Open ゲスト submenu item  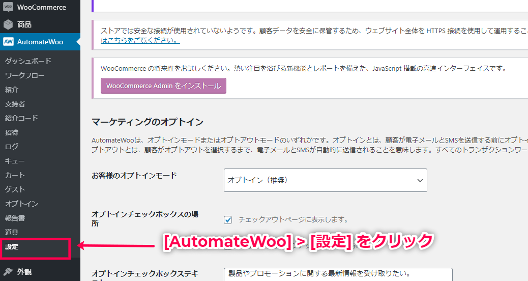pos(15,189)
